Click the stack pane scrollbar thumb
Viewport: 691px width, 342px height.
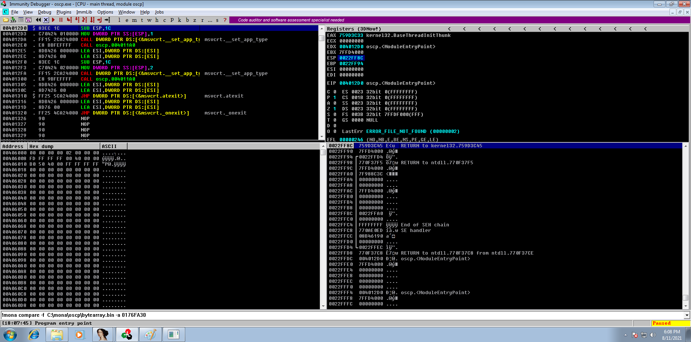coord(686,298)
